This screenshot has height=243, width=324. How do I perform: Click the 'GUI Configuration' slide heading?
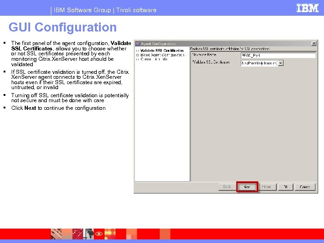pyautogui.click(x=63, y=27)
